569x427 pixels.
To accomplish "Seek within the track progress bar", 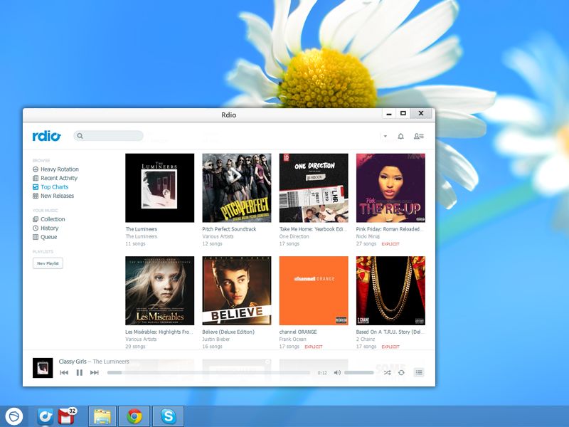I will [x=208, y=372].
